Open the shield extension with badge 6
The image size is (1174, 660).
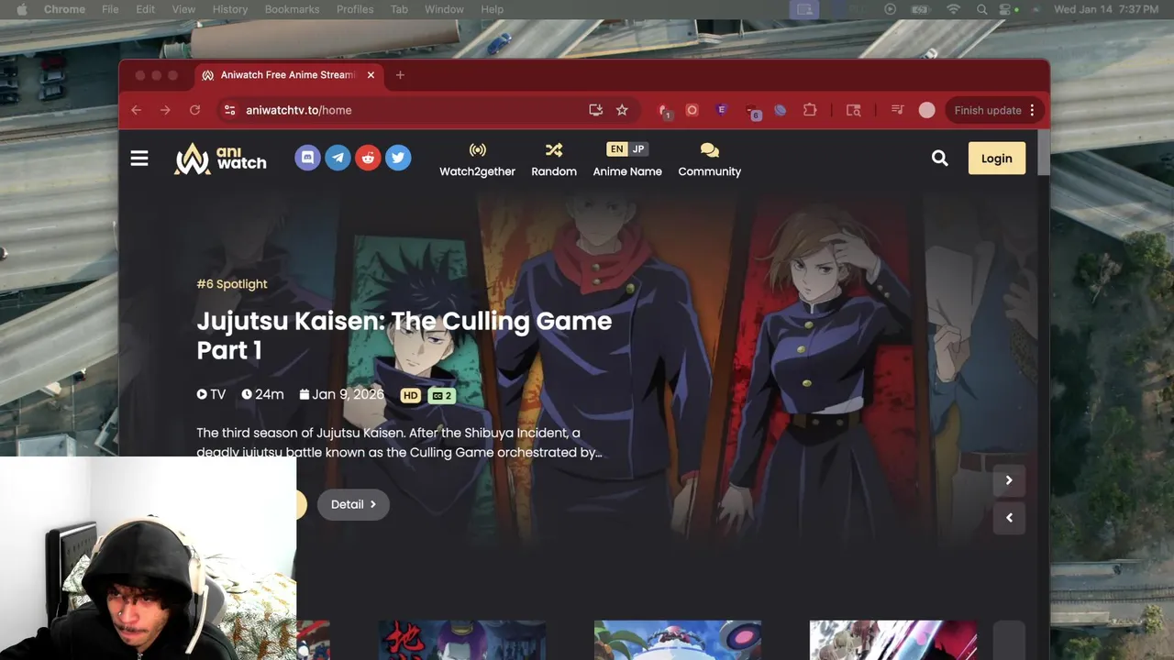coord(752,111)
